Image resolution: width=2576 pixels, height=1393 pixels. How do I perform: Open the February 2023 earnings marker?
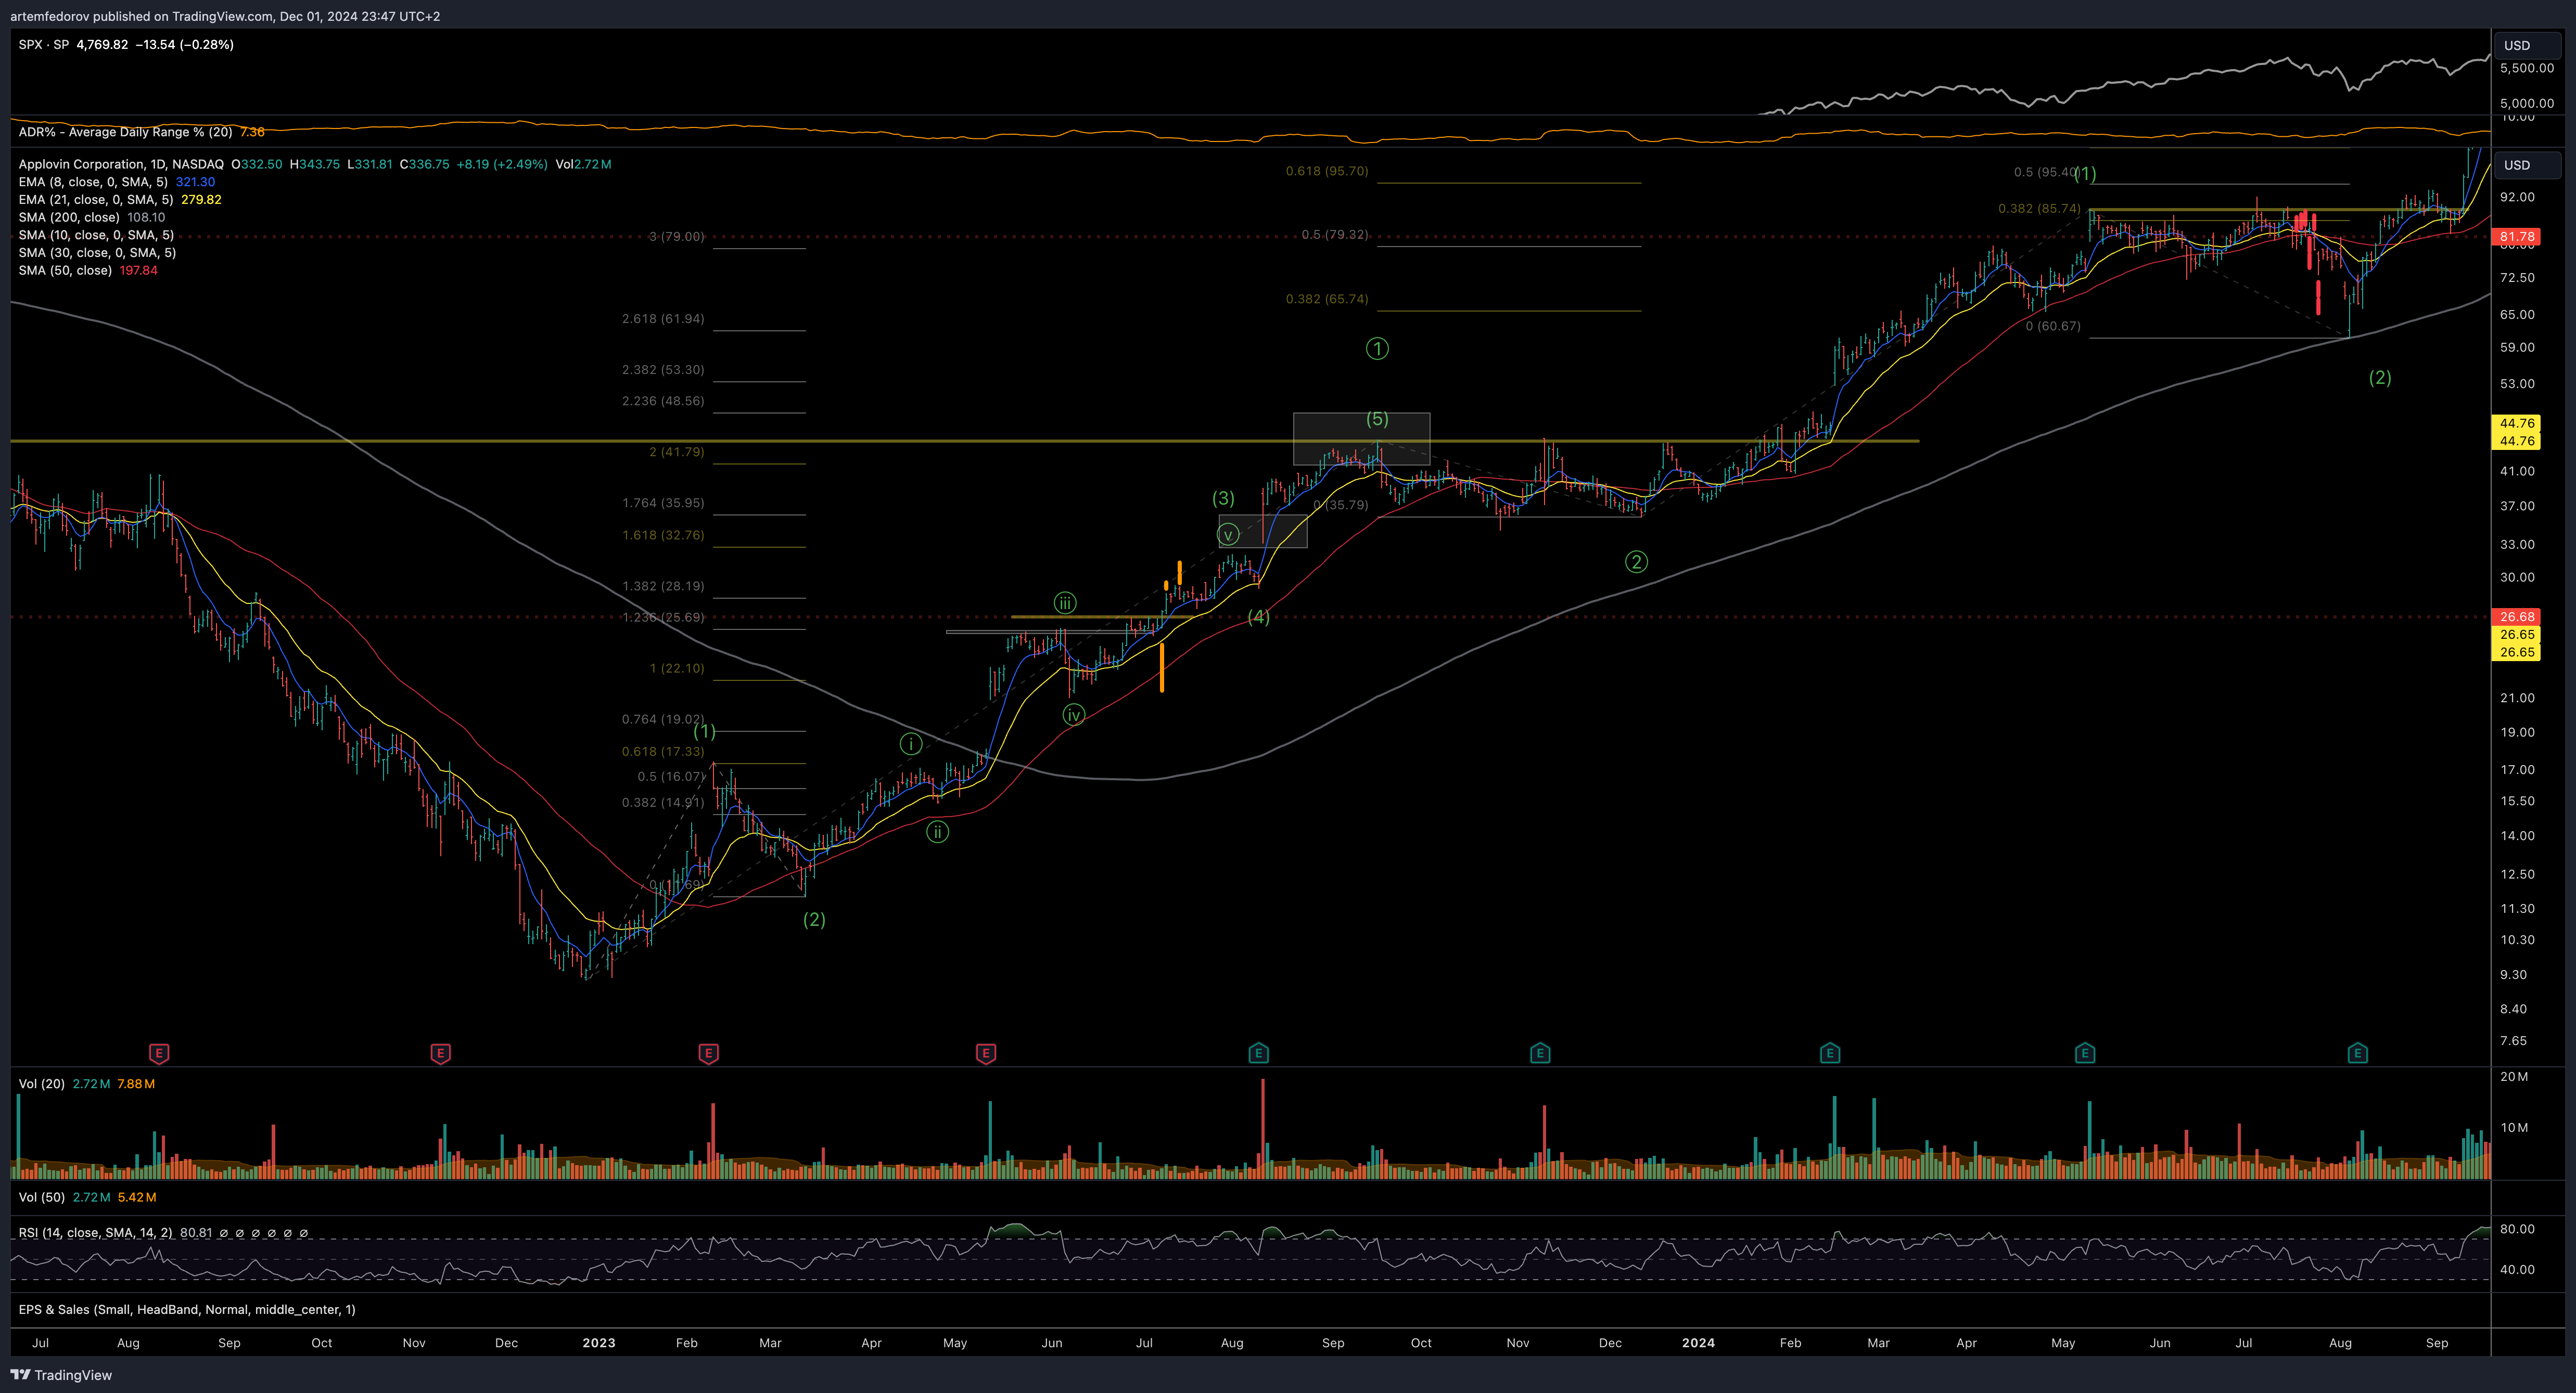point(708,1052)
